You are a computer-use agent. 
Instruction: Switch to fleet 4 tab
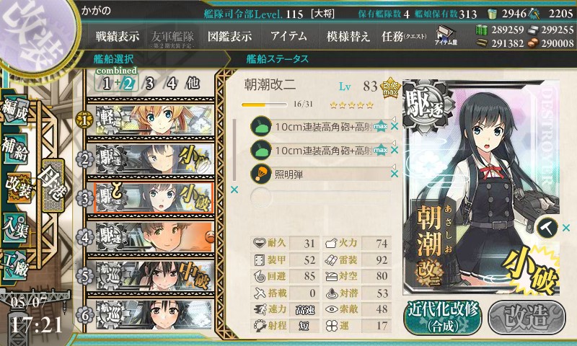coord(172,84)
